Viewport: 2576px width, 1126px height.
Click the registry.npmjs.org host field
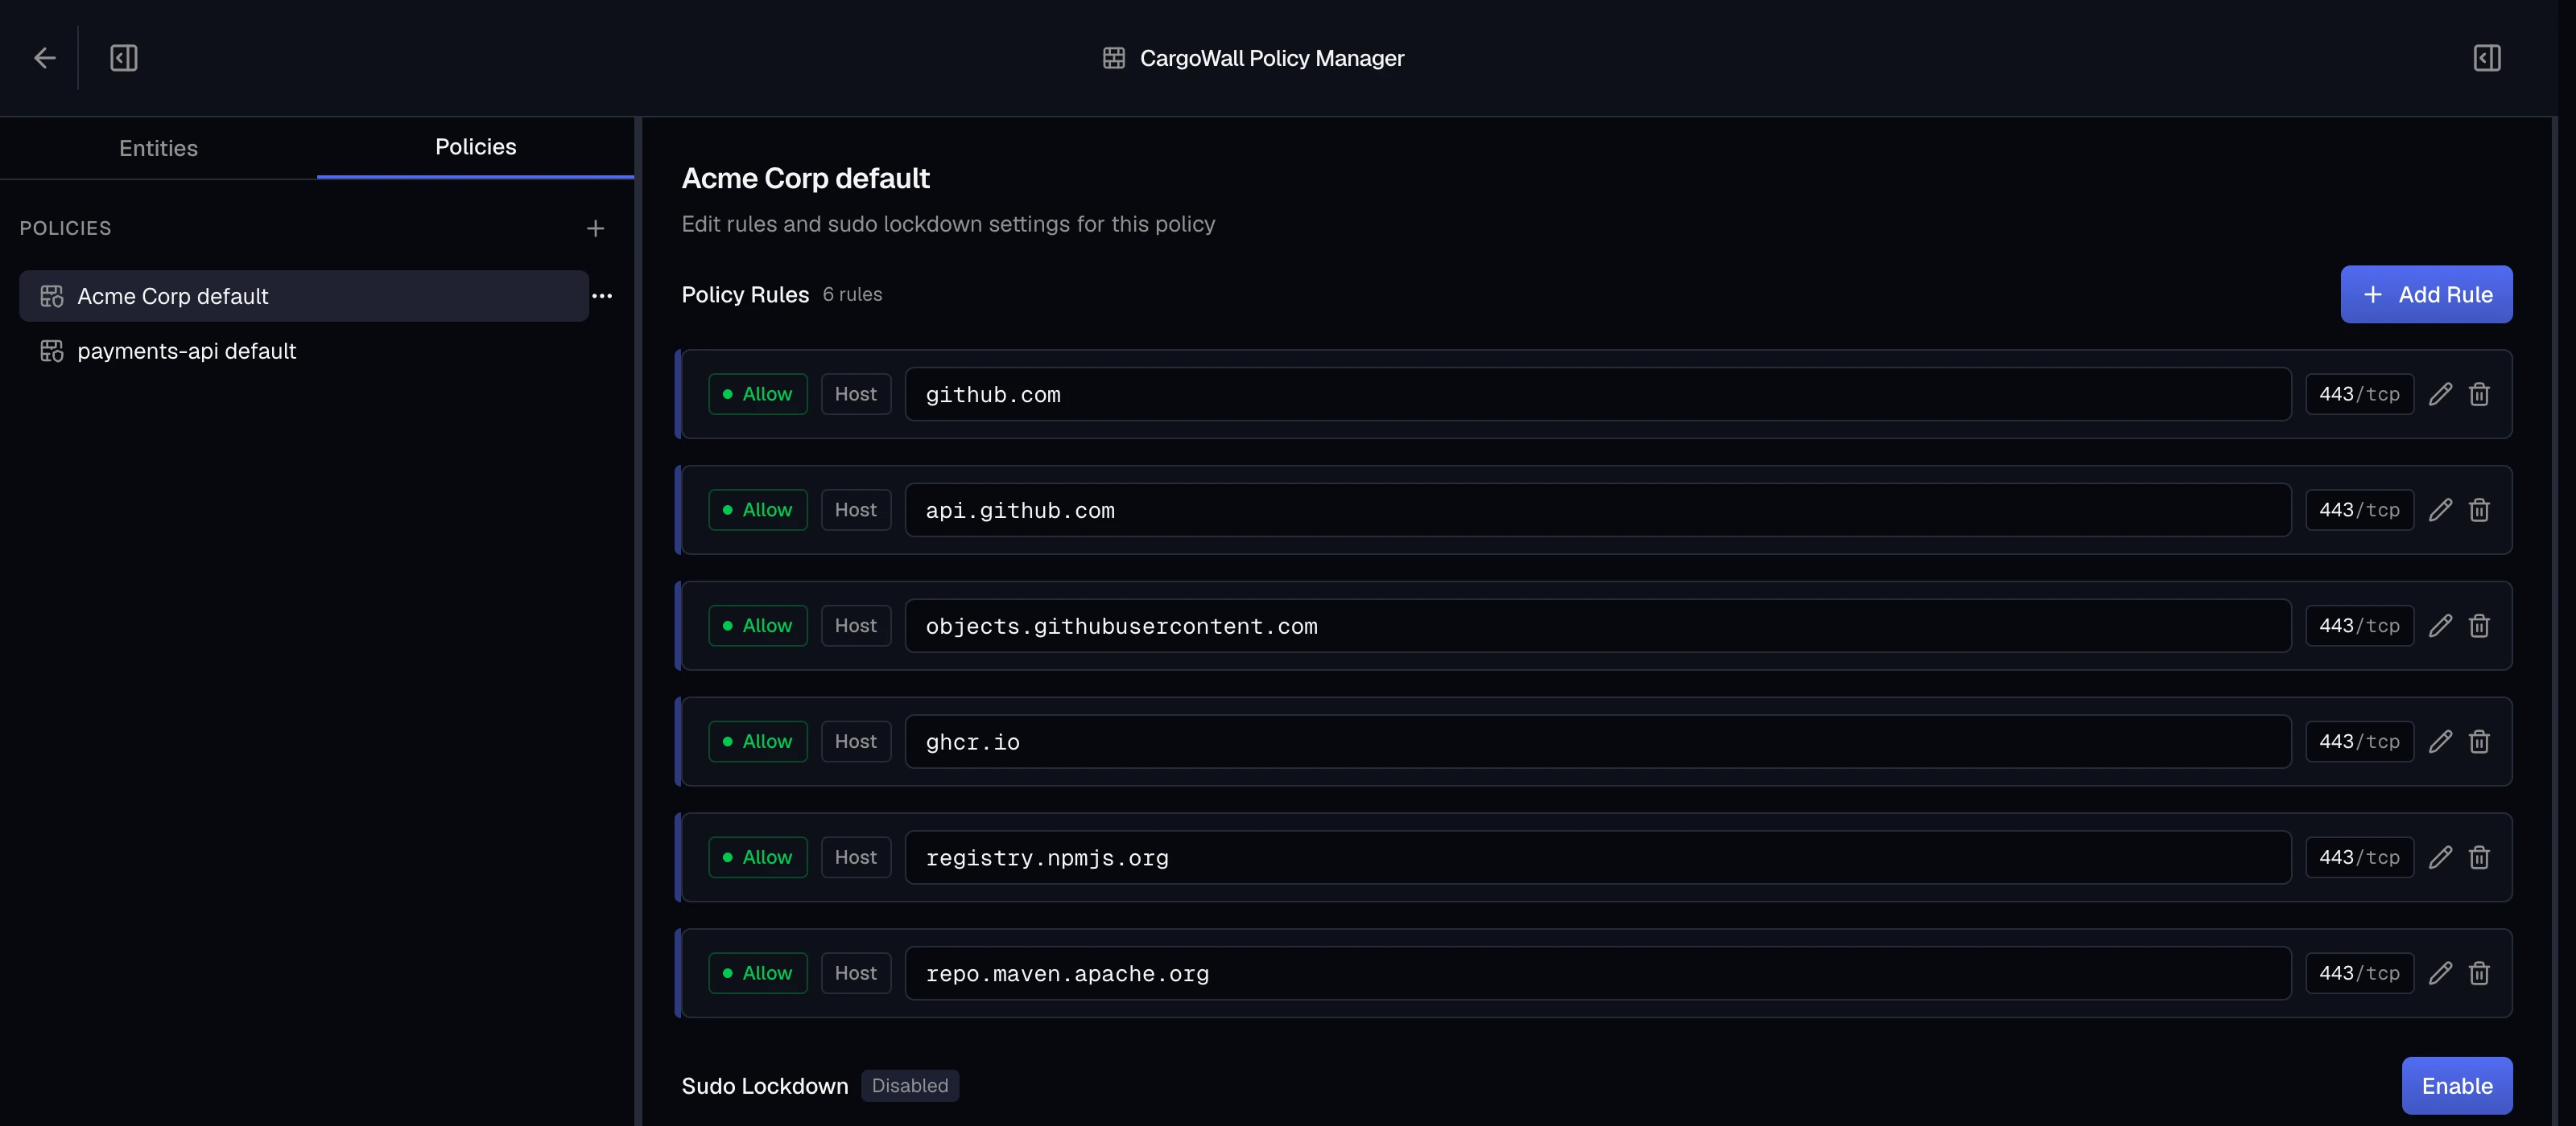1598,858
